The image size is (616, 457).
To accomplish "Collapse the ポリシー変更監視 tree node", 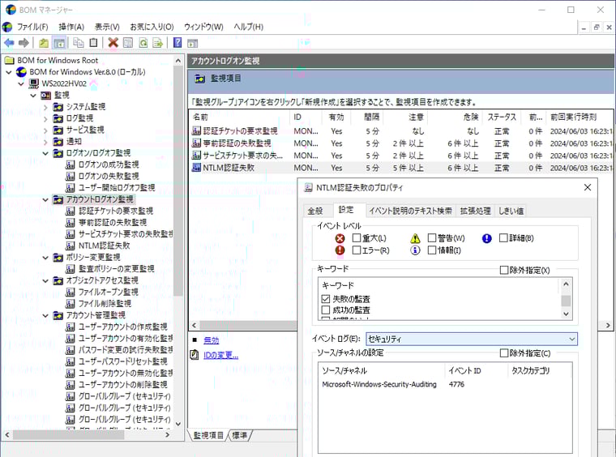I will coord(45,258).
